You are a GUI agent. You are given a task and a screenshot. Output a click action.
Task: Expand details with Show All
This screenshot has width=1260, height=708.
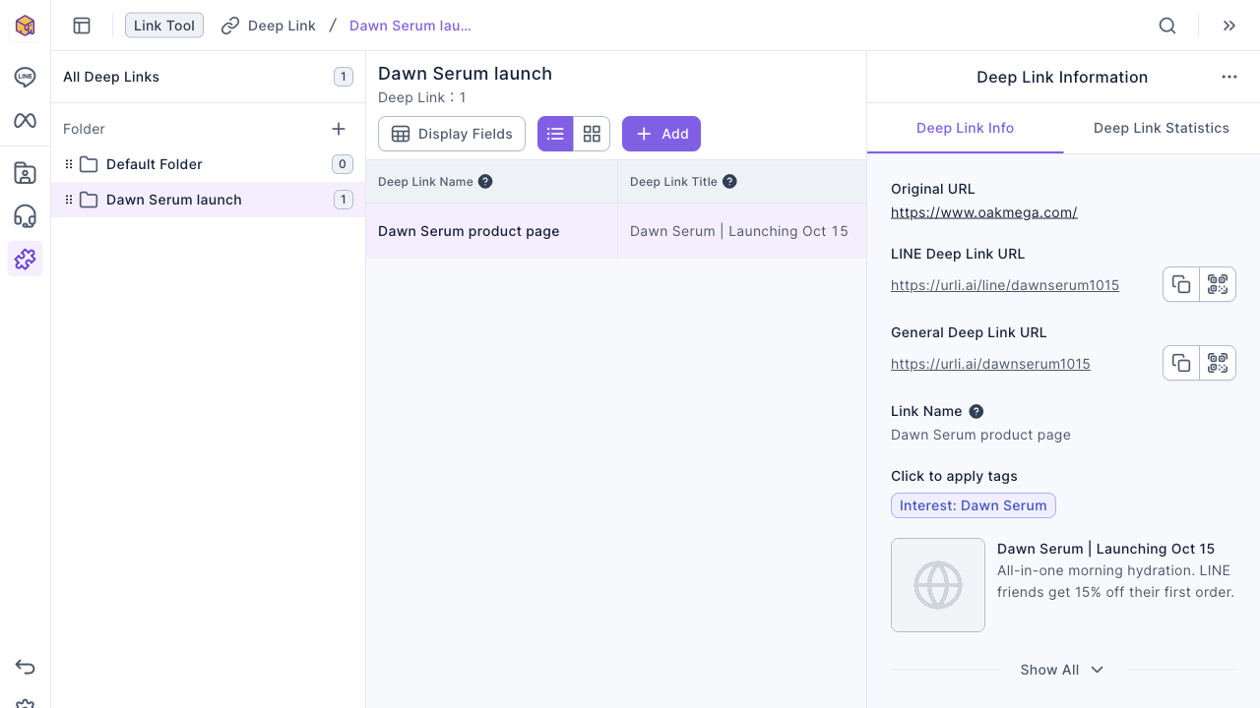[1062, 670]
